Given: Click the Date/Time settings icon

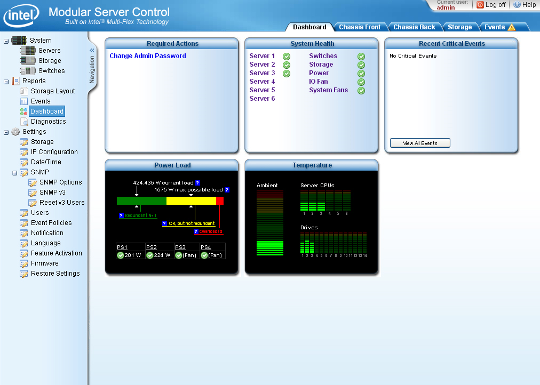Looking at the screenshot, I should [24, 162].
